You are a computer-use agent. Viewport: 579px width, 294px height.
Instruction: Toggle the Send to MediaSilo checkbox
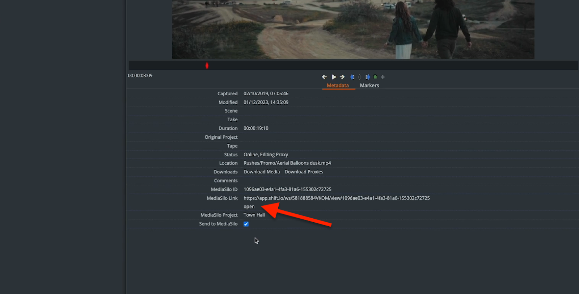coord(246,224)
